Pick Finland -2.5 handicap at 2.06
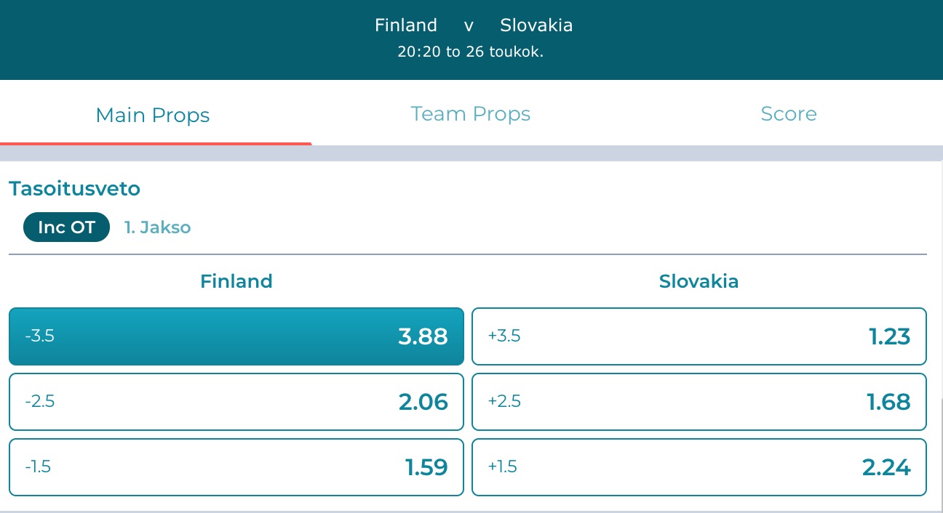 pos(236,402)
